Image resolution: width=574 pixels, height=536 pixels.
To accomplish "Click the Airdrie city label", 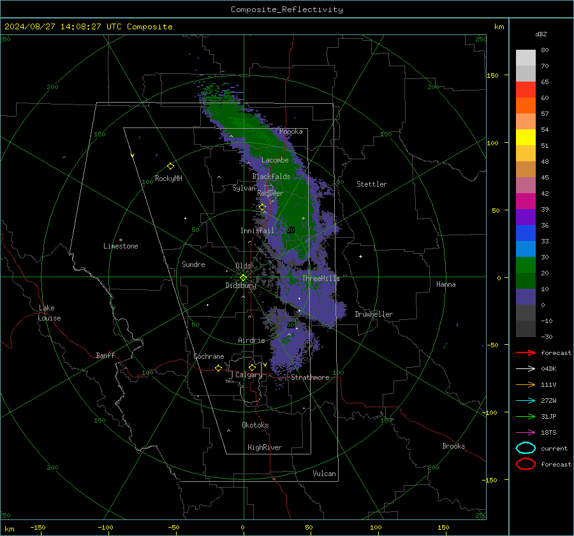I will point(251,340).
